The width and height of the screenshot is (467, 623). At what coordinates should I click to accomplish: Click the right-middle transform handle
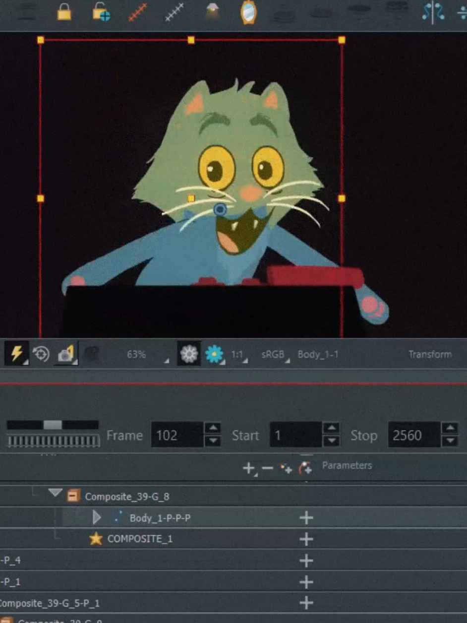click(342, 198)
